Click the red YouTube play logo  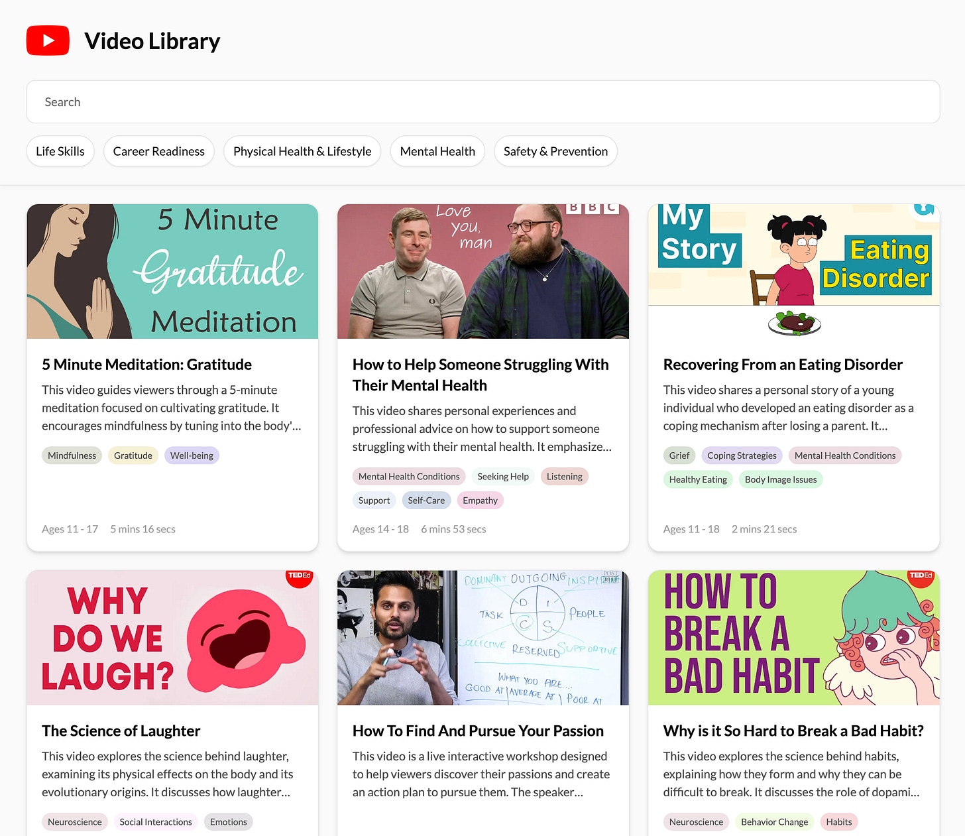[x=48, y=40]
